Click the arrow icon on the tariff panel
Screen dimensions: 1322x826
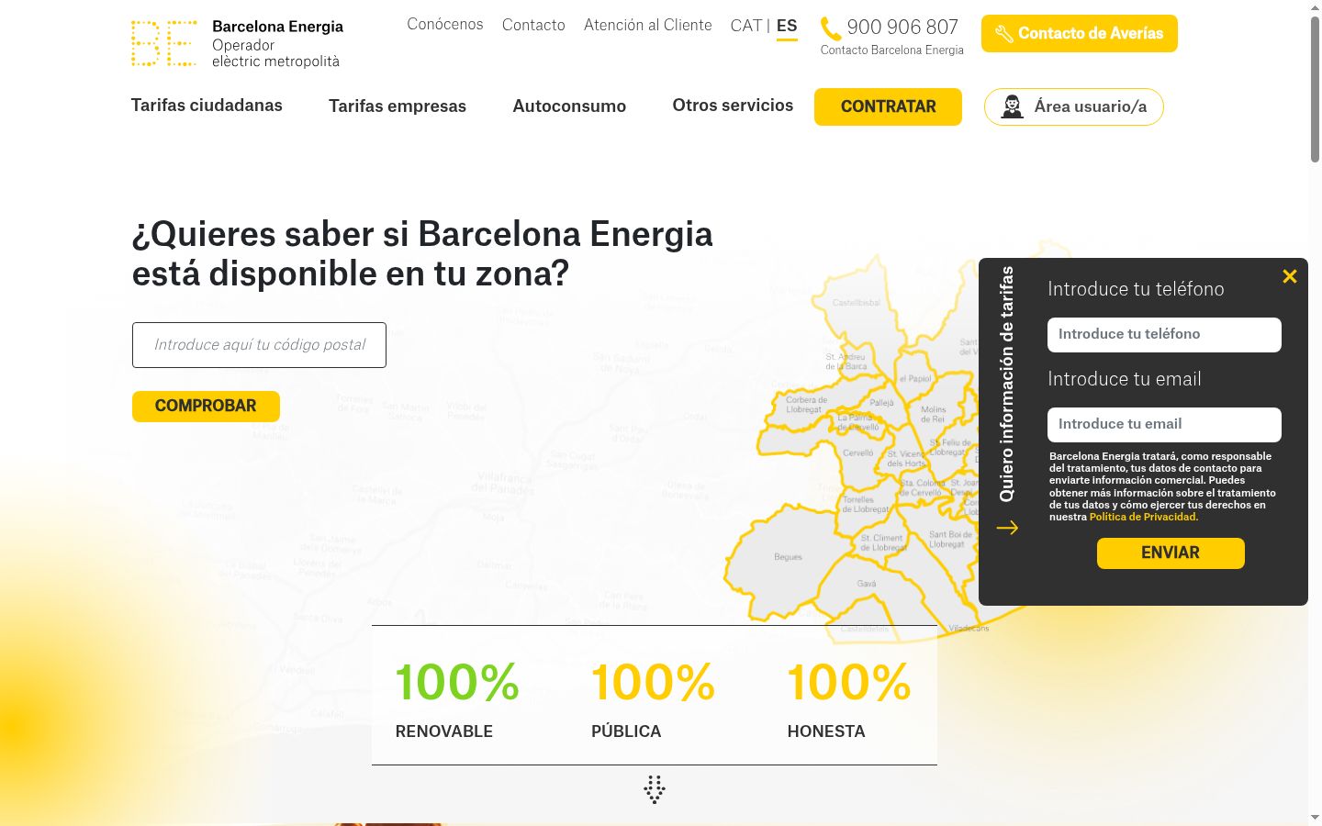1007,528
